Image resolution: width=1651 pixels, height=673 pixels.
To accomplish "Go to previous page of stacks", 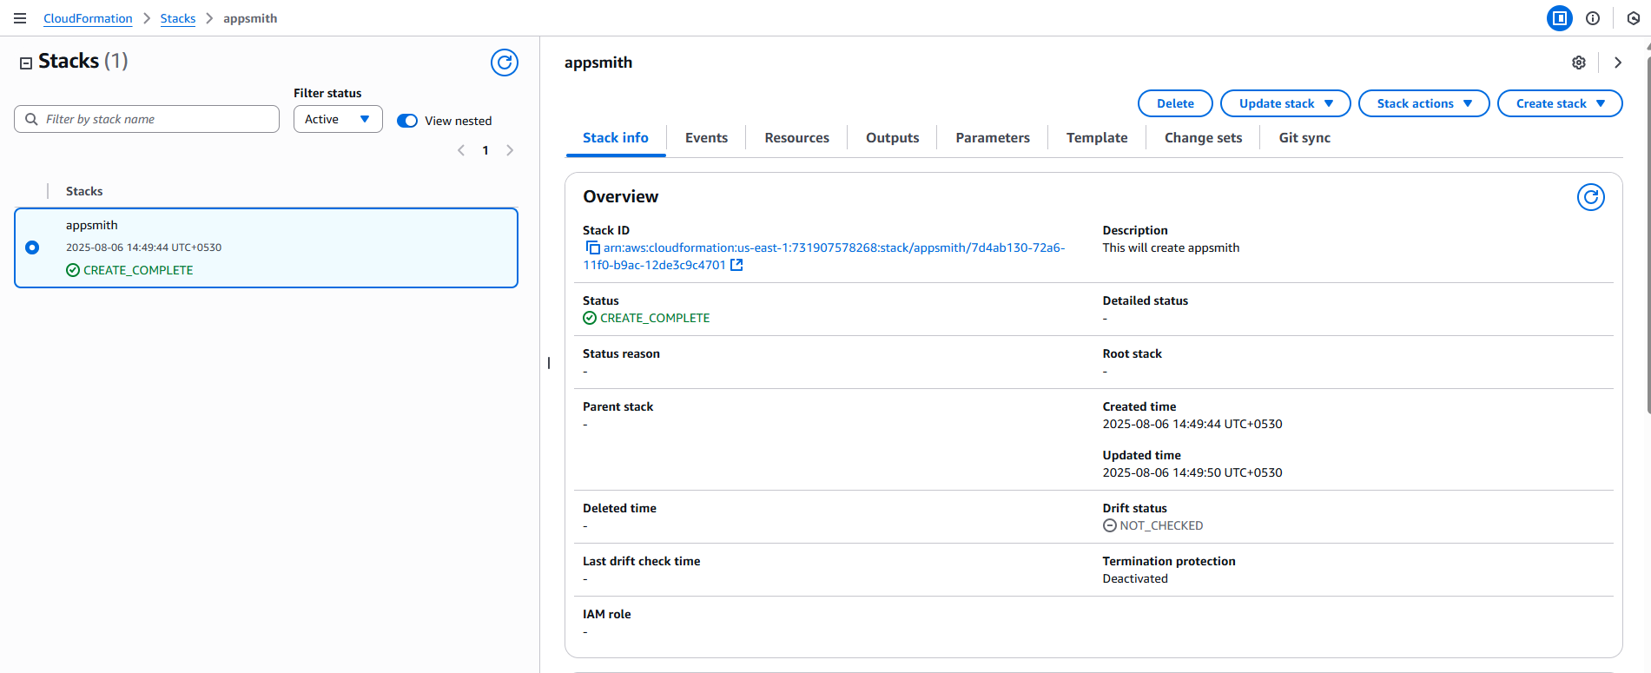I will [461, 150].
